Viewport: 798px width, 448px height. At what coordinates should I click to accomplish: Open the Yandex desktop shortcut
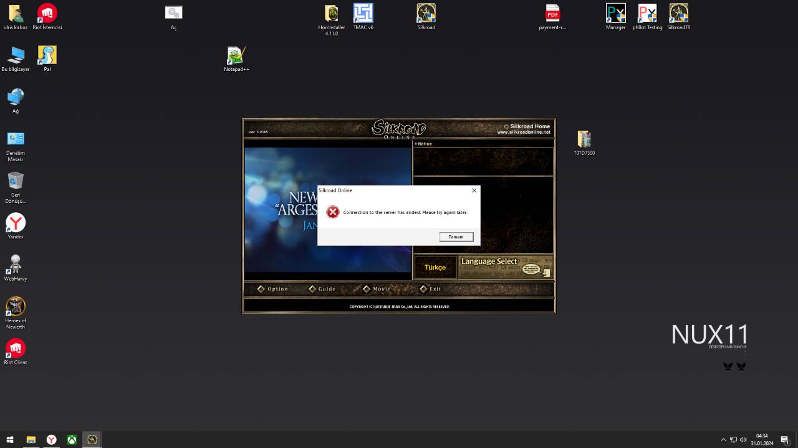pyautogui.click(x=16, y=226)
